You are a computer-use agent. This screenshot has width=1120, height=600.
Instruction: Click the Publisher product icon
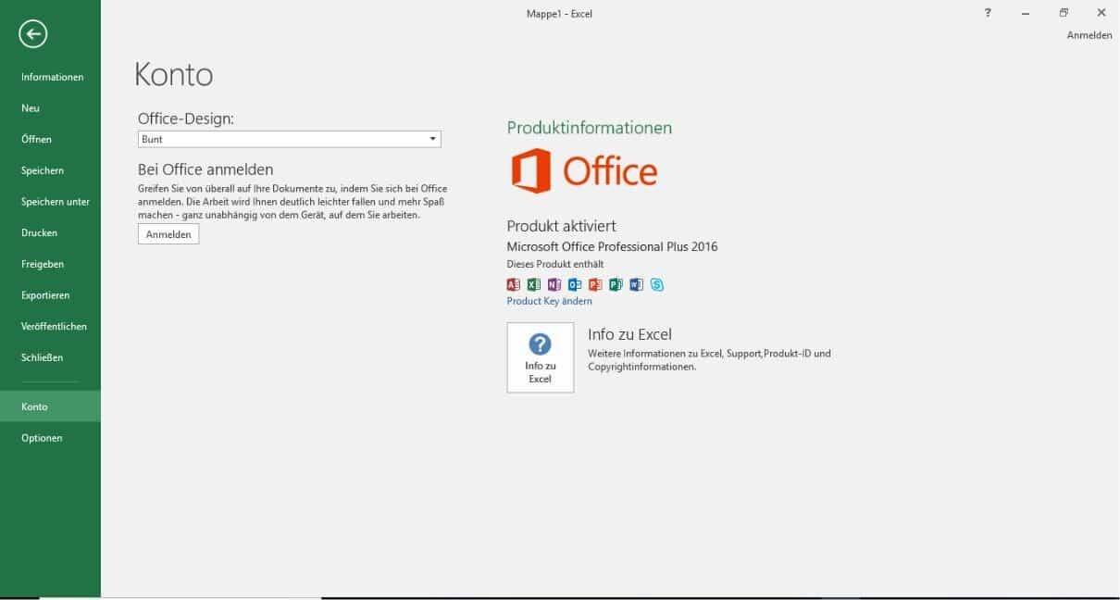[x=616, y=285]
